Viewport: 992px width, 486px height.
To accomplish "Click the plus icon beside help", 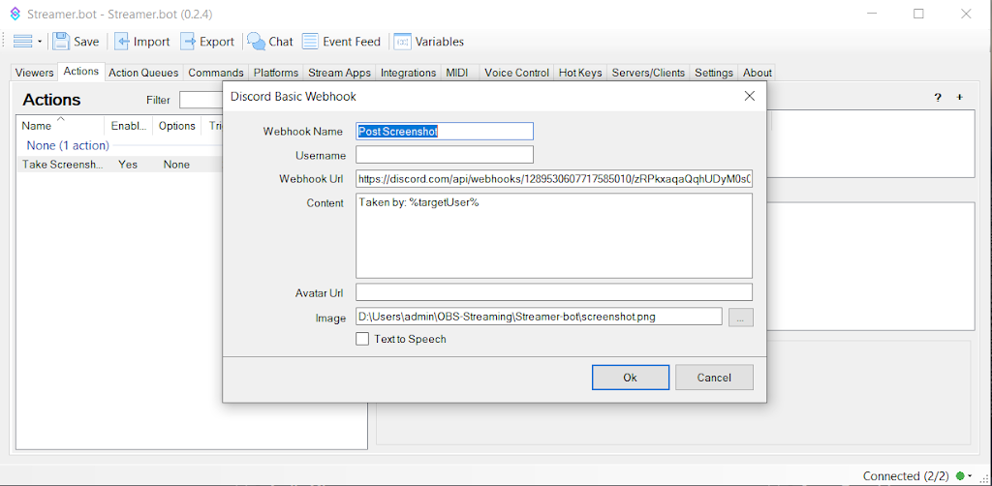I will coord(960,97).
